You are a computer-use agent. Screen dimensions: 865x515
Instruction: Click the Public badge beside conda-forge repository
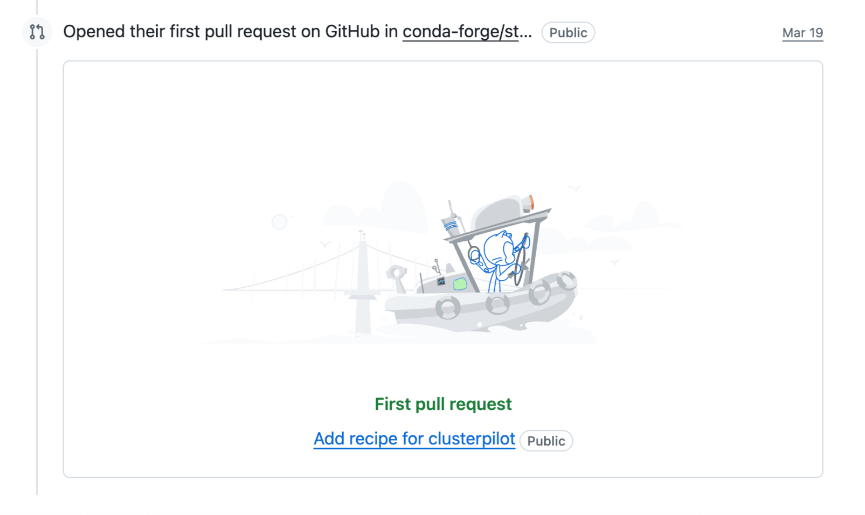point(568,33)
